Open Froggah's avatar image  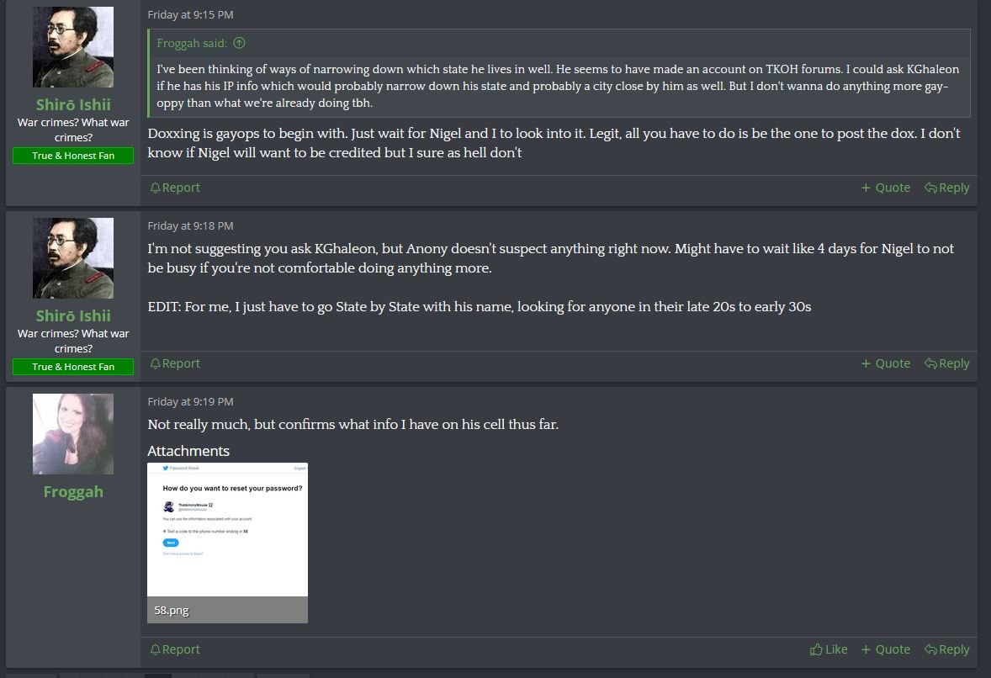click(73, 434)
